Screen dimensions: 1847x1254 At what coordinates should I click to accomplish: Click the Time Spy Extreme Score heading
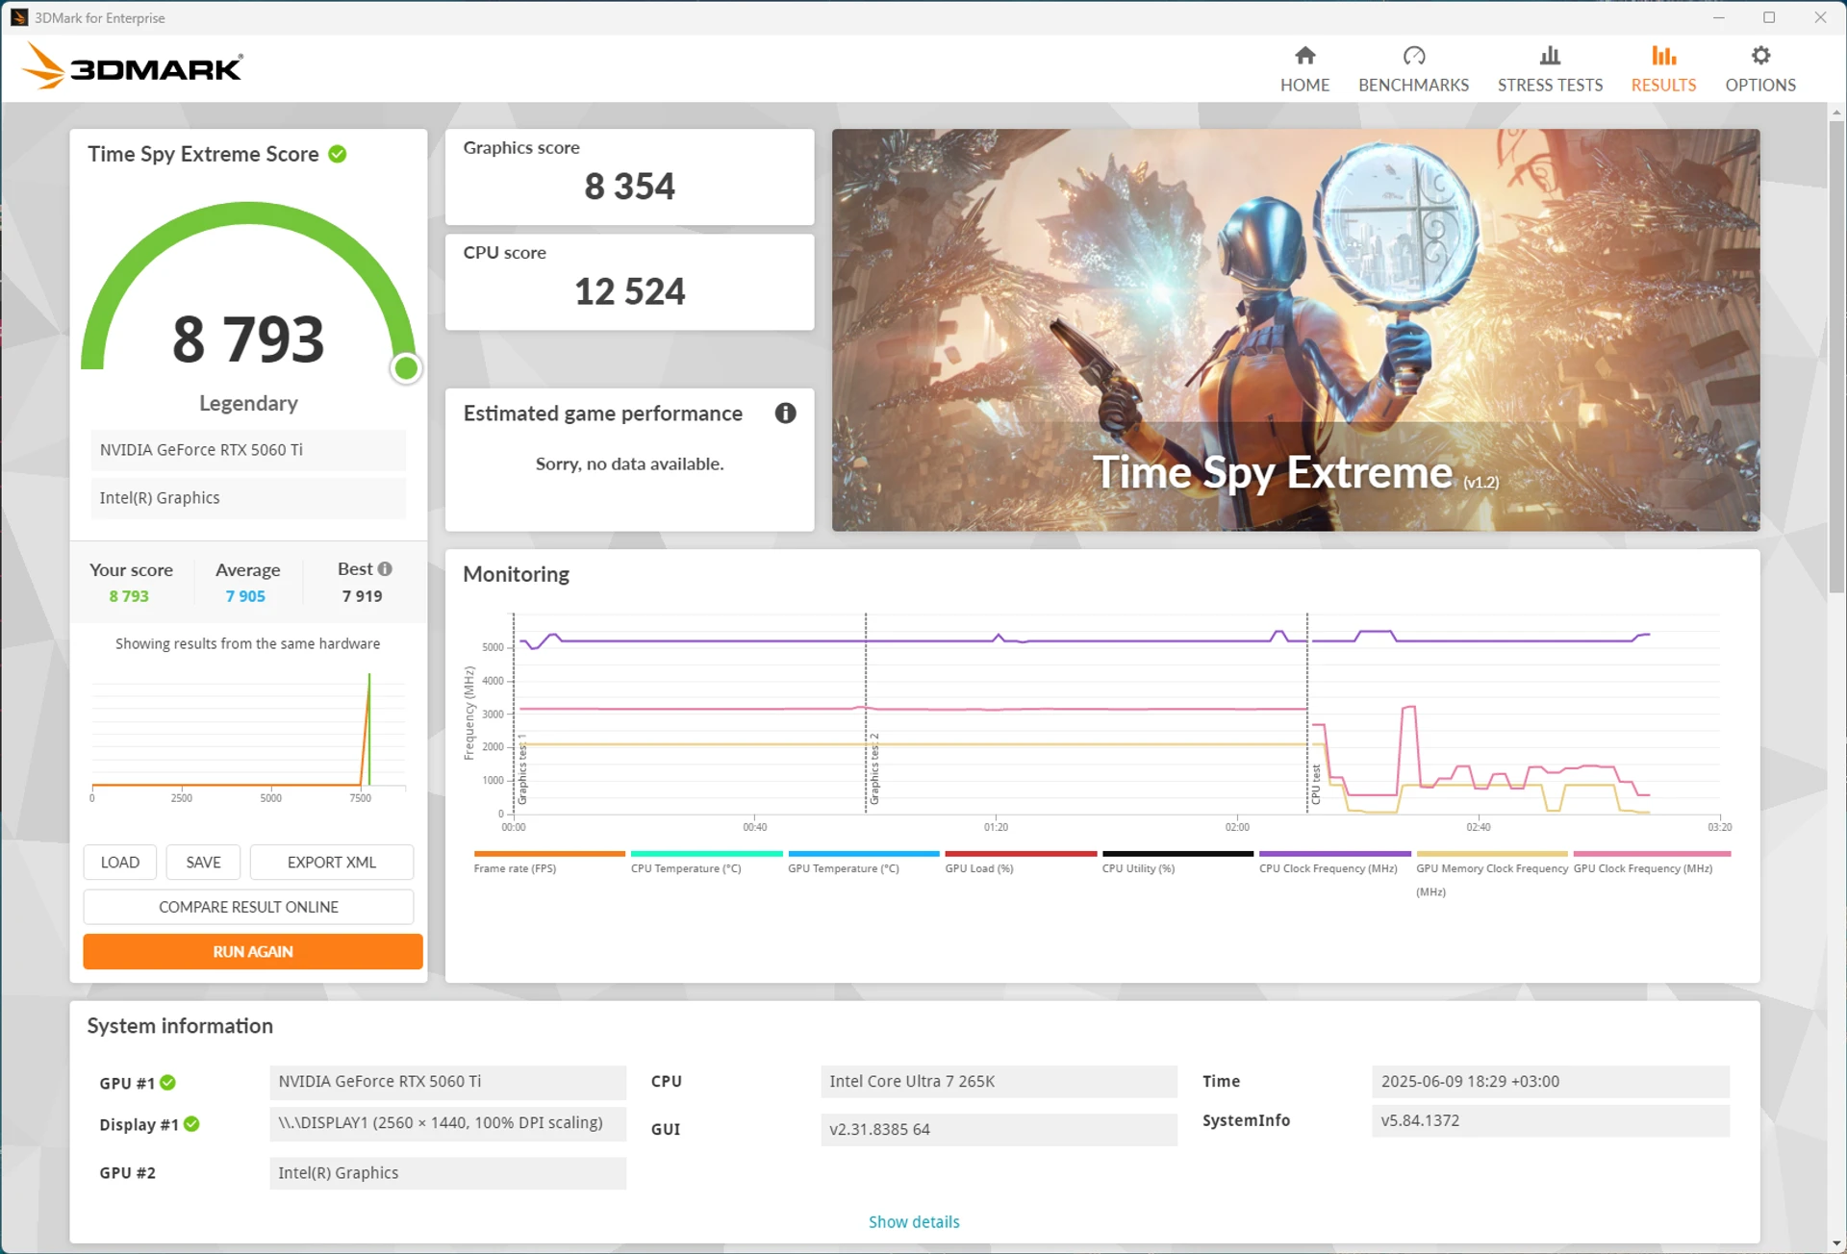(x=203, y=154)
